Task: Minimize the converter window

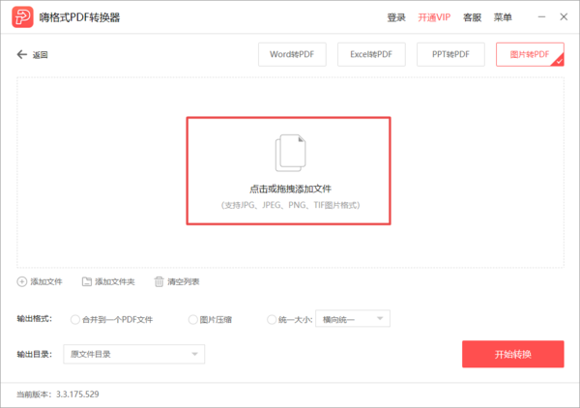Action: pos(536,17)
